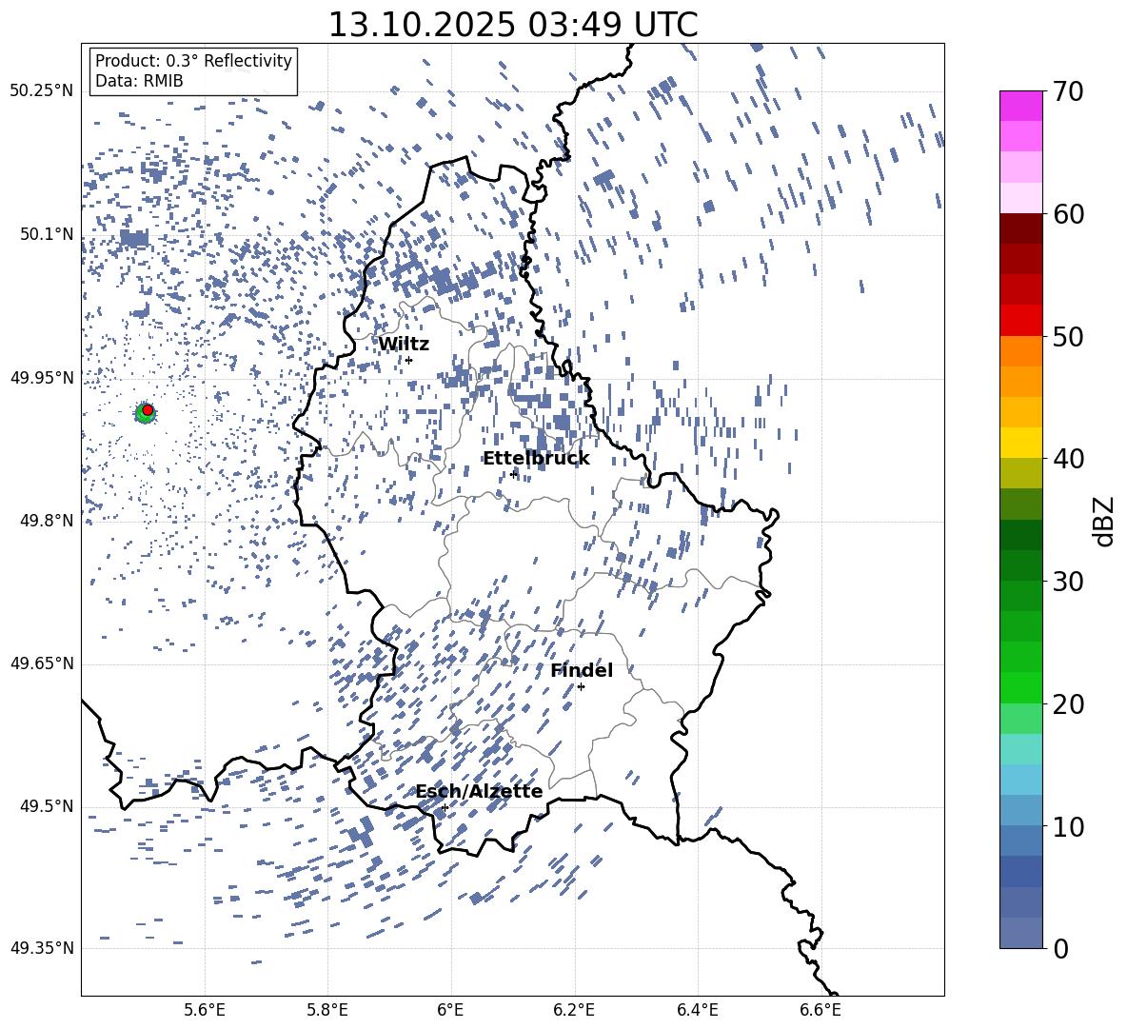The width and height of the screenshot is (1127, 1029).
Task: Click the orange colorbar swatch below 50
Action: (1021, 351)
